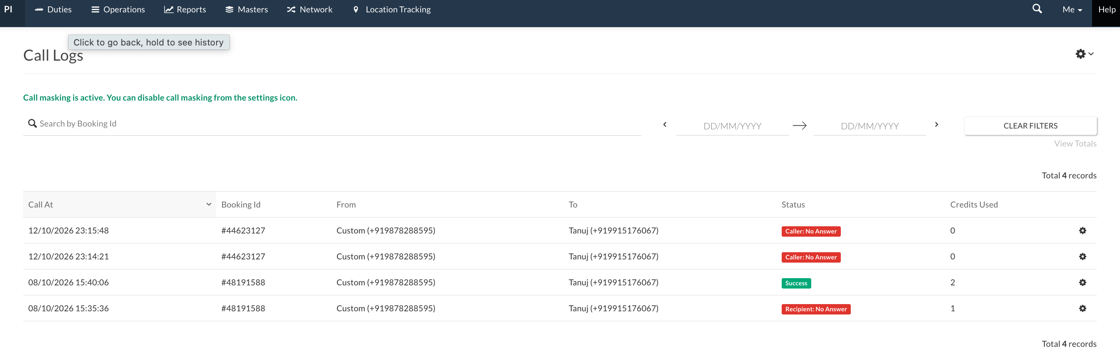1120x352 pixels.
Task: Open gear for the 15:35:36 call row
Action: click(1082, 308)
